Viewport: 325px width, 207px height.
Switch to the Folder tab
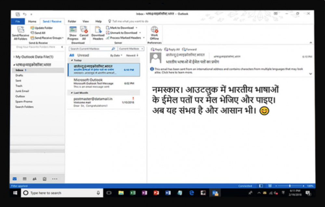pos(72,21)
